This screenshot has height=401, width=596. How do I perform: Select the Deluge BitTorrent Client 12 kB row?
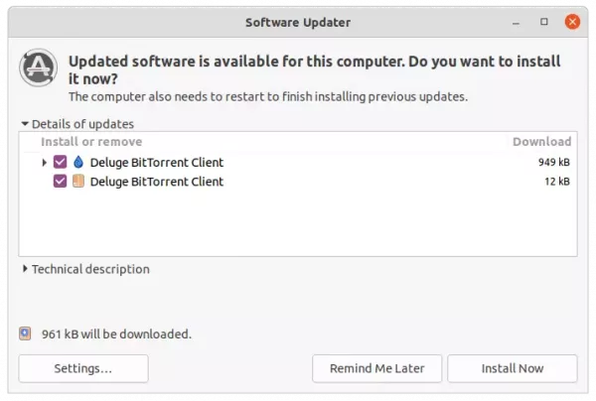[x=298, y=182]
